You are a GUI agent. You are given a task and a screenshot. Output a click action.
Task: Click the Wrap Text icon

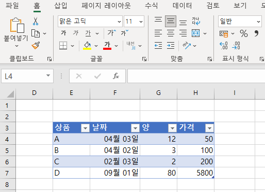[196, 21]
